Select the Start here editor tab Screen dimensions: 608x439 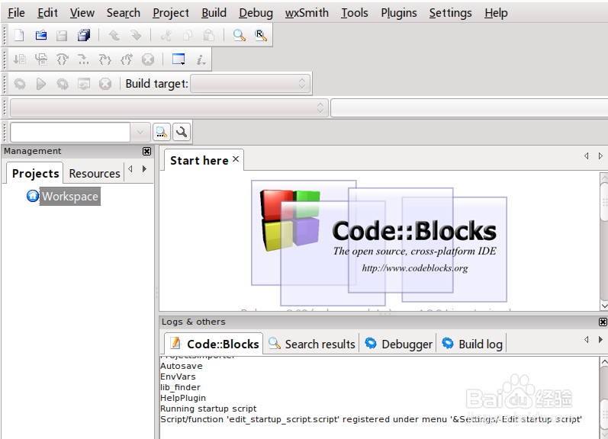(199, 160)
